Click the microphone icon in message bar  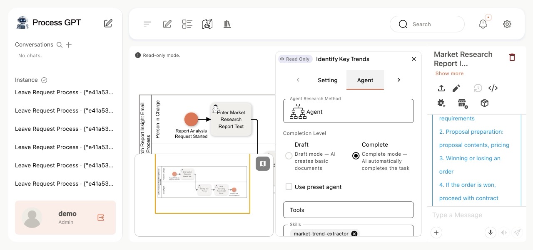(x=491, y=233)
